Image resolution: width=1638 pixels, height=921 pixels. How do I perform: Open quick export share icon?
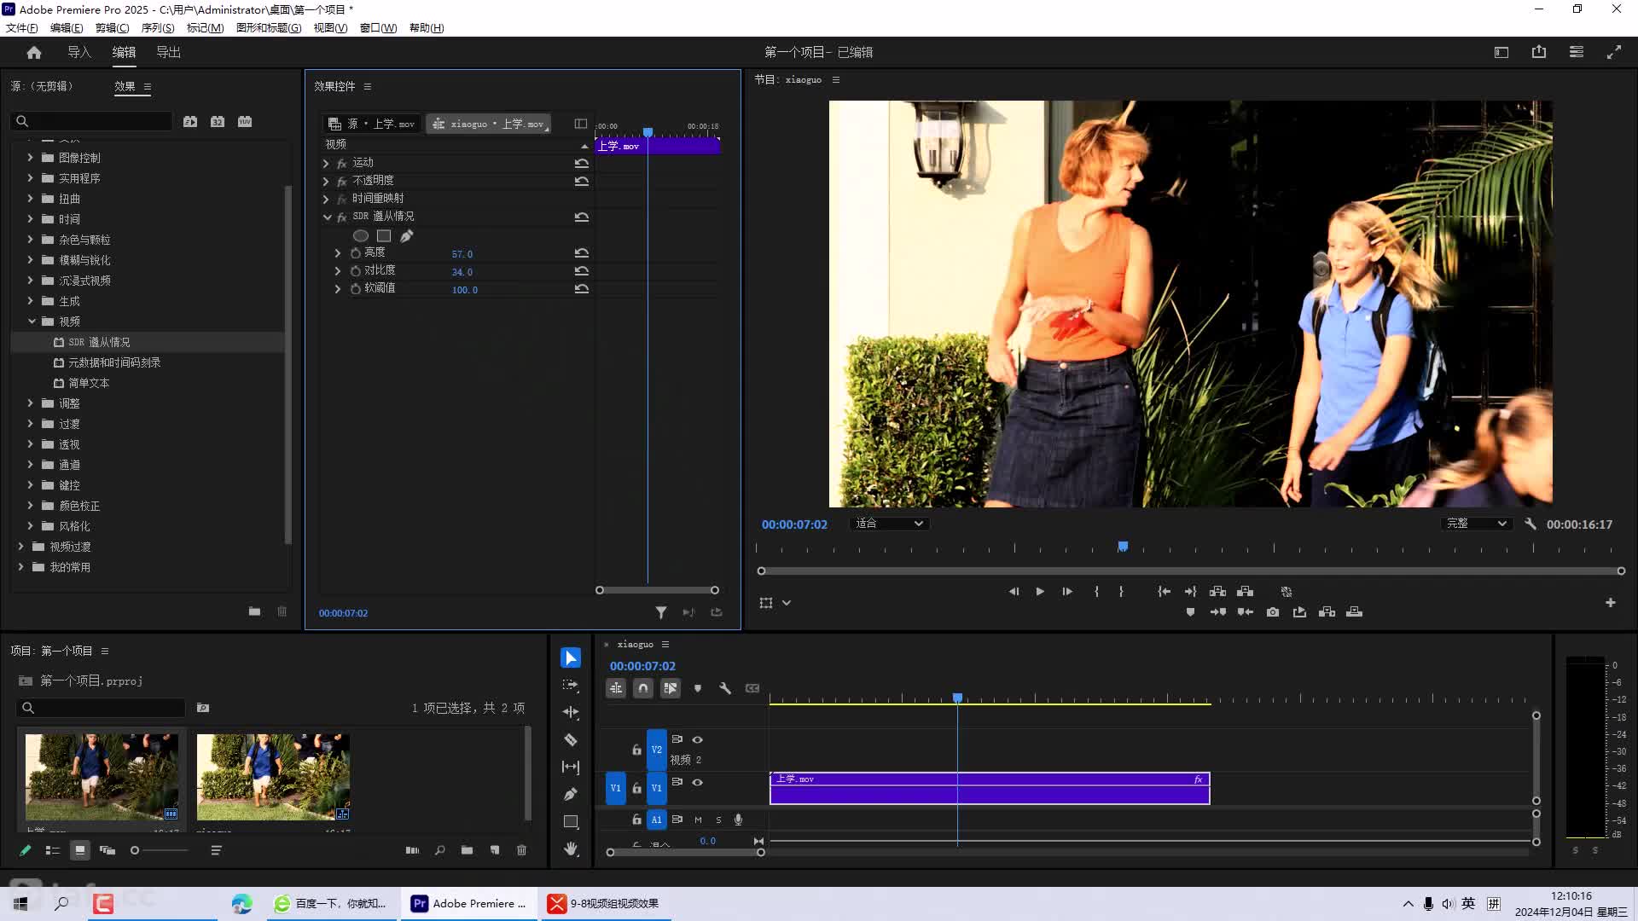point(1539,52)
